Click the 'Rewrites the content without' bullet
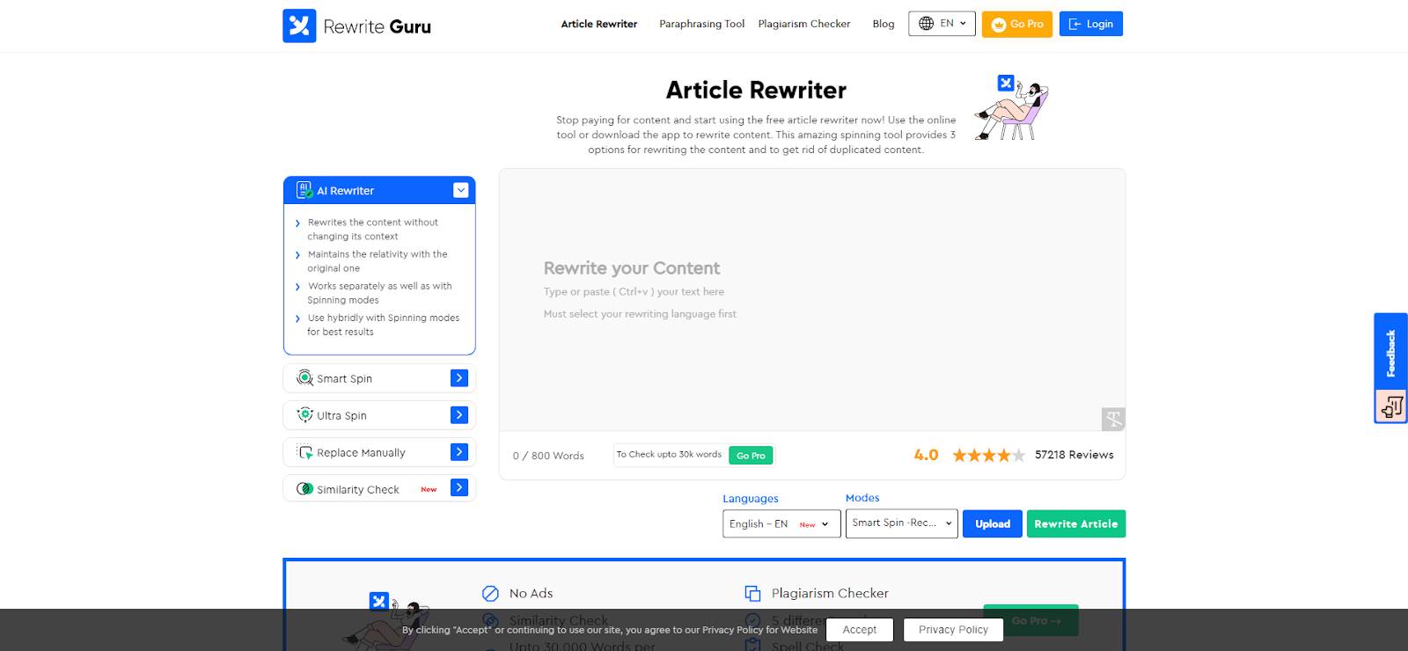Screen dimensions: 1408x651 [x=372, y=230]
